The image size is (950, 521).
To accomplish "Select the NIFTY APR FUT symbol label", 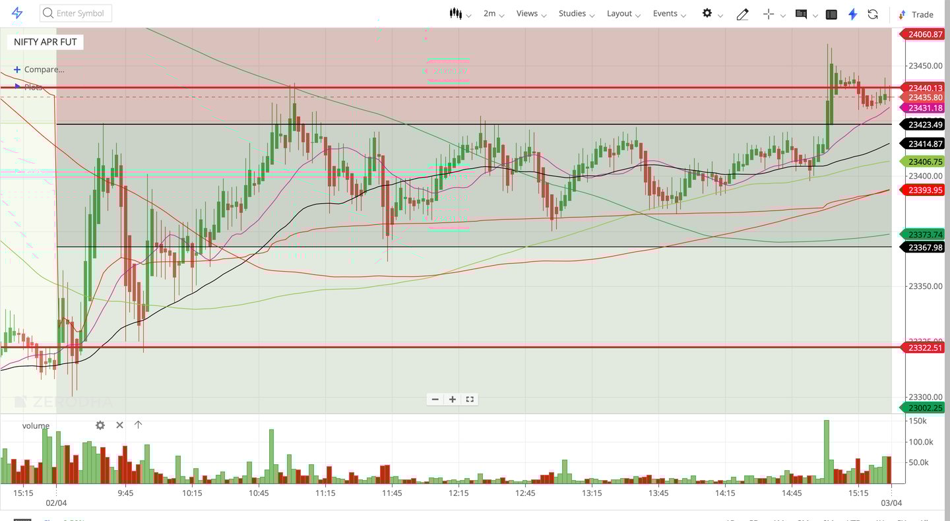I will (46, 42).
